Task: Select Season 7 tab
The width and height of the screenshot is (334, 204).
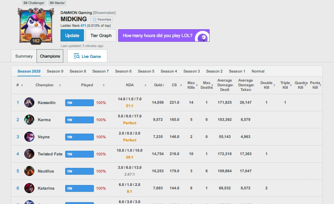Action: (100, 71)
